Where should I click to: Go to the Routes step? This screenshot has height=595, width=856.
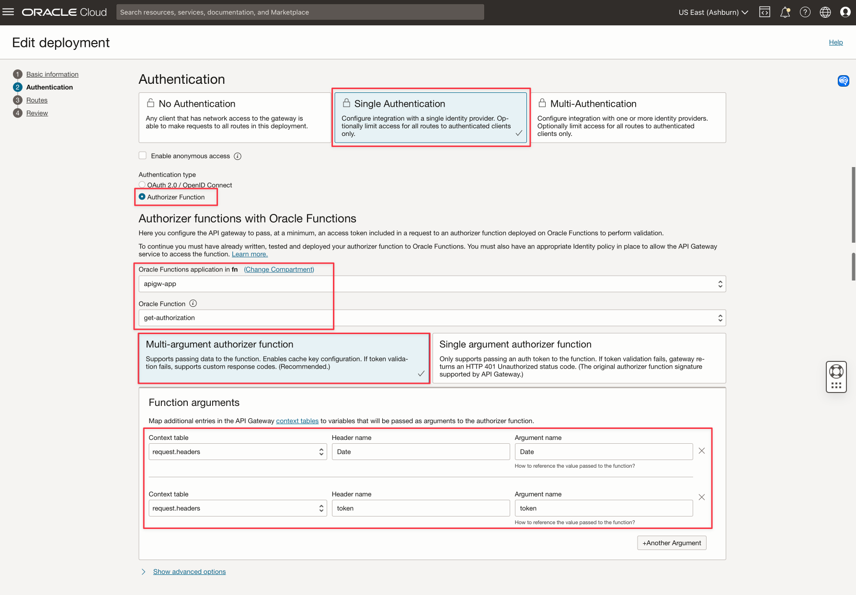click(37, 100)
